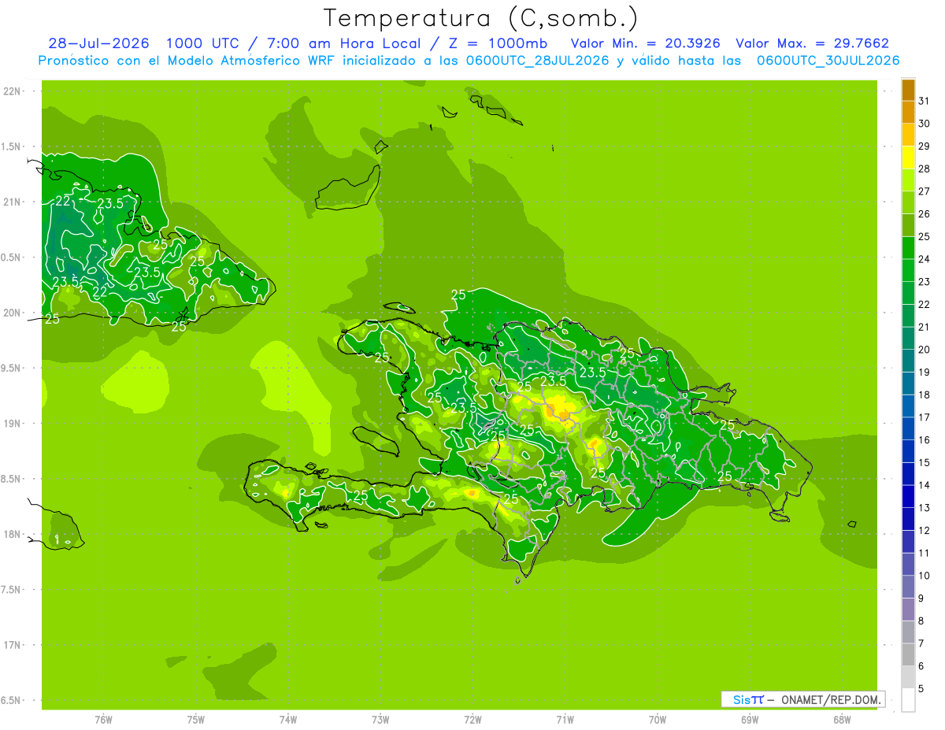Image resolution: width=945 pixels, height=730 pixels.
Task: Click the color scale label "20"
Action: pyautogui.click(x=924, y=349)
